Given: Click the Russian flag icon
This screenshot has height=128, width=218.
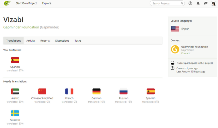Looking at the screenshot, I should pos(123,91).
